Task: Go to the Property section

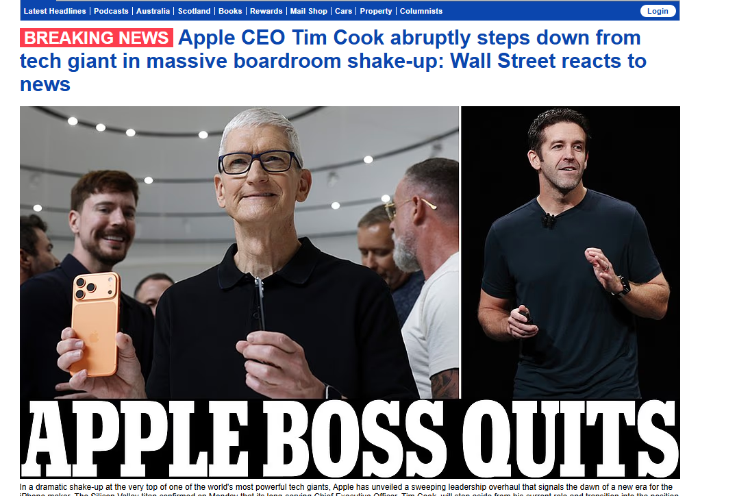Action: pyautogui.click(x=376, y=11)
